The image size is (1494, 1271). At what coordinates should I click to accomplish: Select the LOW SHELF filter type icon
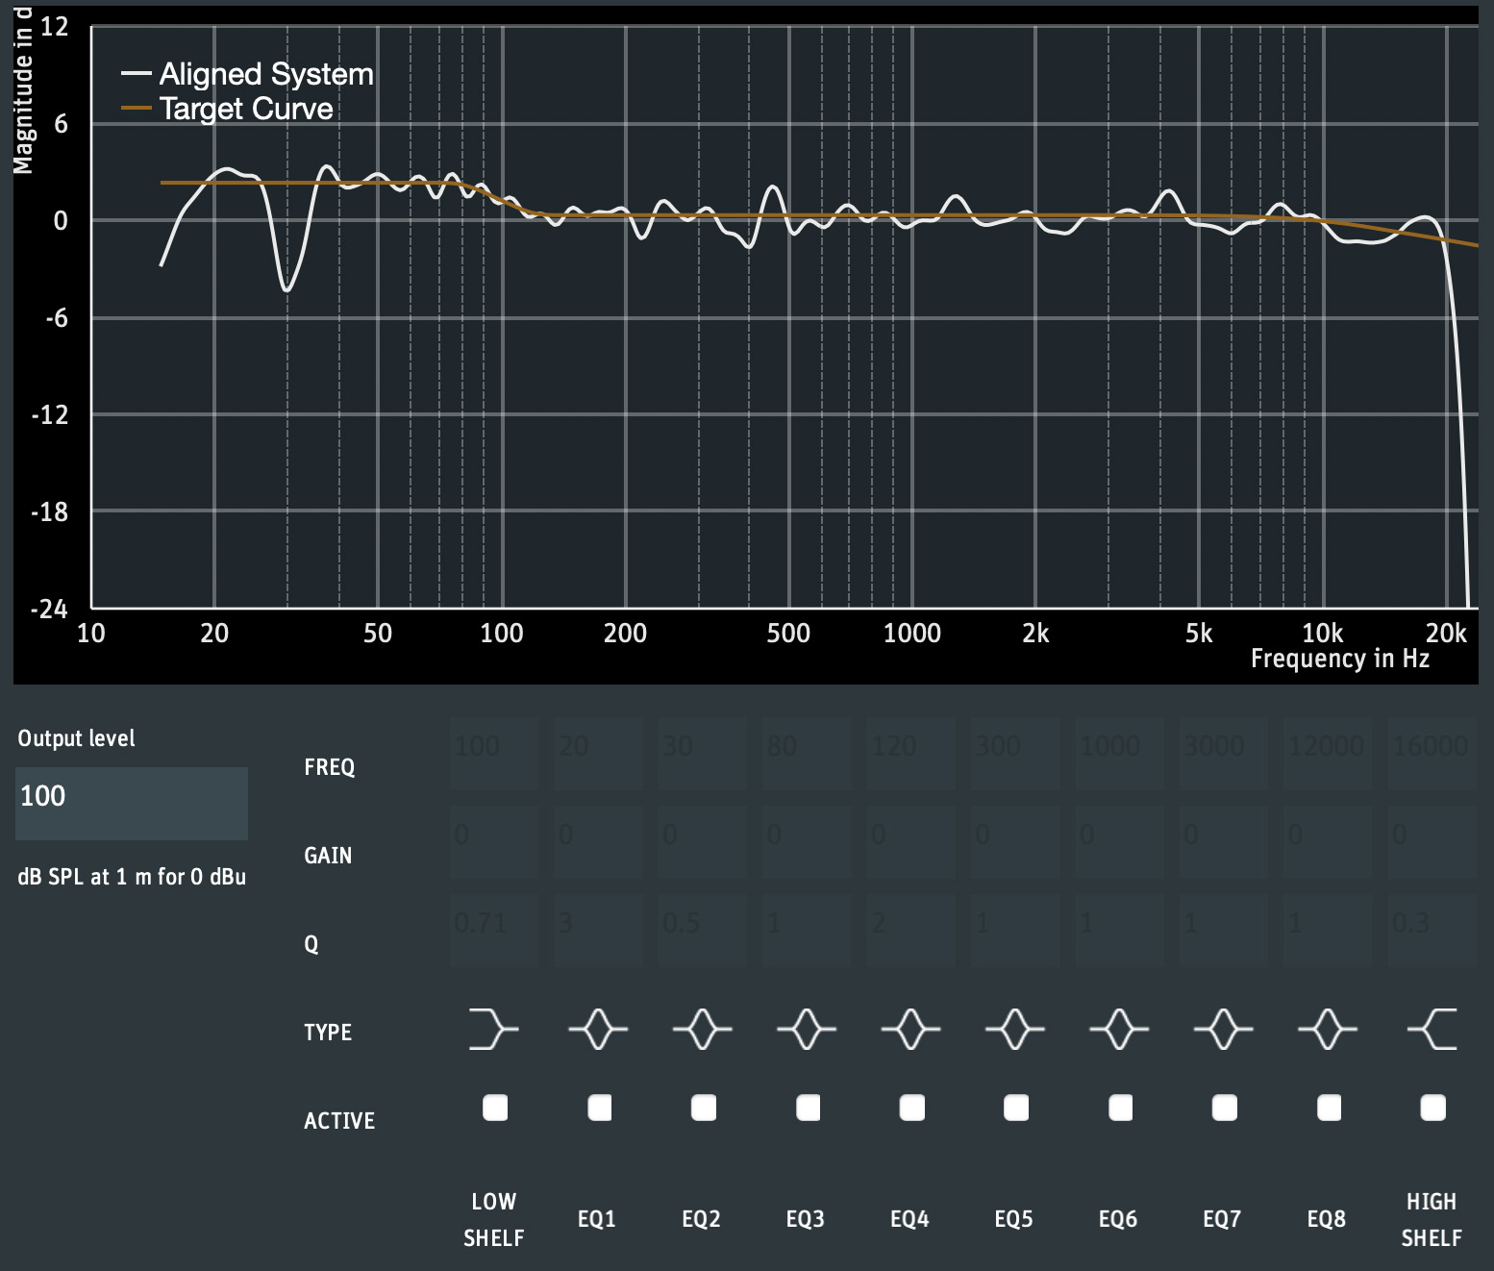[494, 1029]
